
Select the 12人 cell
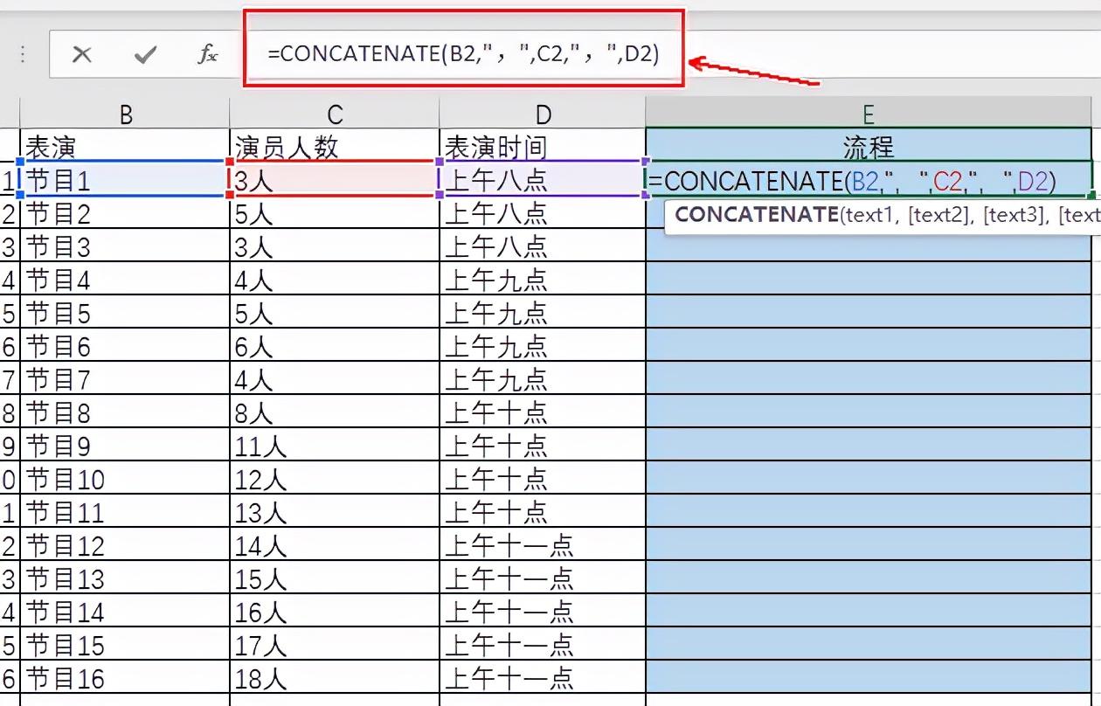(x=335, y=479)
